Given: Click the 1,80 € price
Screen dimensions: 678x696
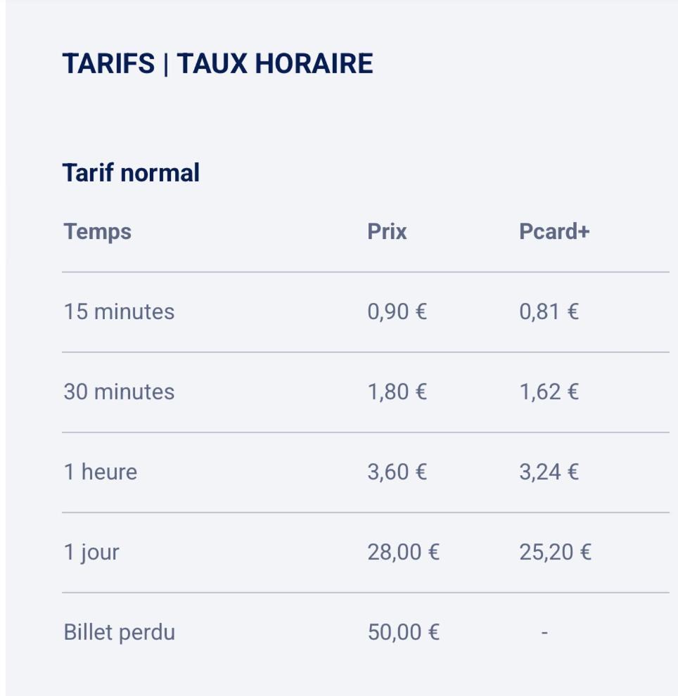Looking at the screenshot, I should pos(397,392).
